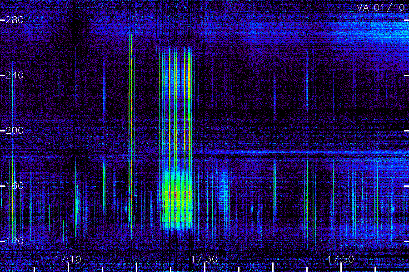
Task: Click the MA 01/10 date label
Action: pos(380,8)
